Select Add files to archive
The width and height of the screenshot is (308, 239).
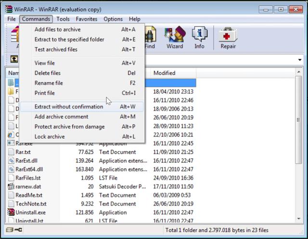(x=58, y=29)
